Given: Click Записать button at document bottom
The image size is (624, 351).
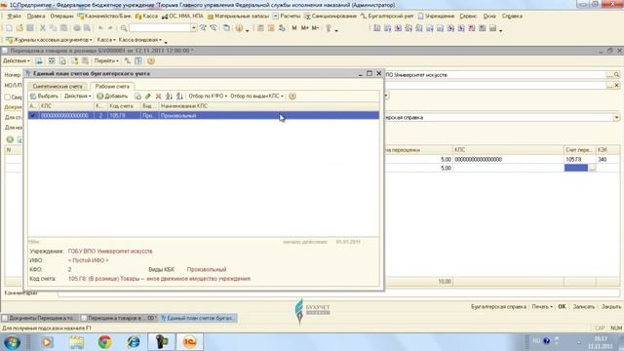Looking at the screenshot, I should pos(583,307).
